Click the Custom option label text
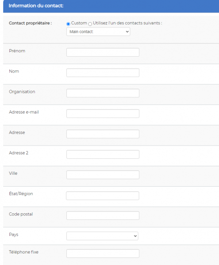The image size is (219, 265). click(79, 23)
